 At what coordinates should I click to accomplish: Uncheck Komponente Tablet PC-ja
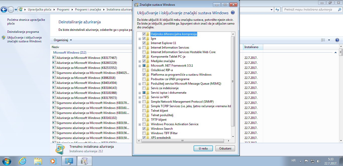coord(144,57)
